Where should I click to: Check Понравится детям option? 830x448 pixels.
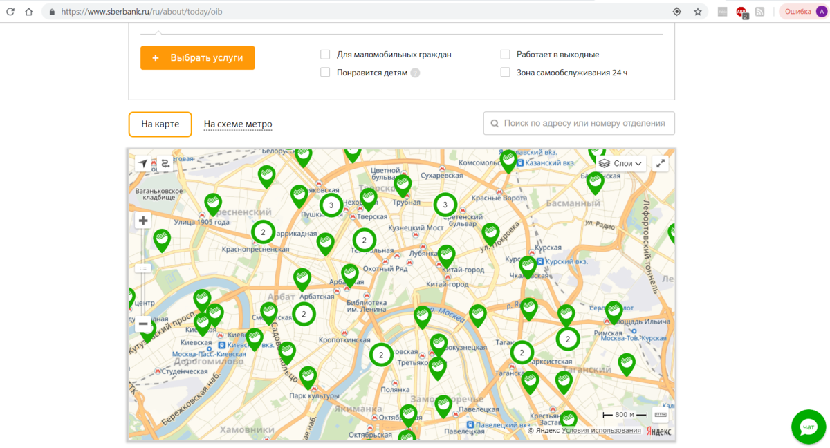click(325, 72)
